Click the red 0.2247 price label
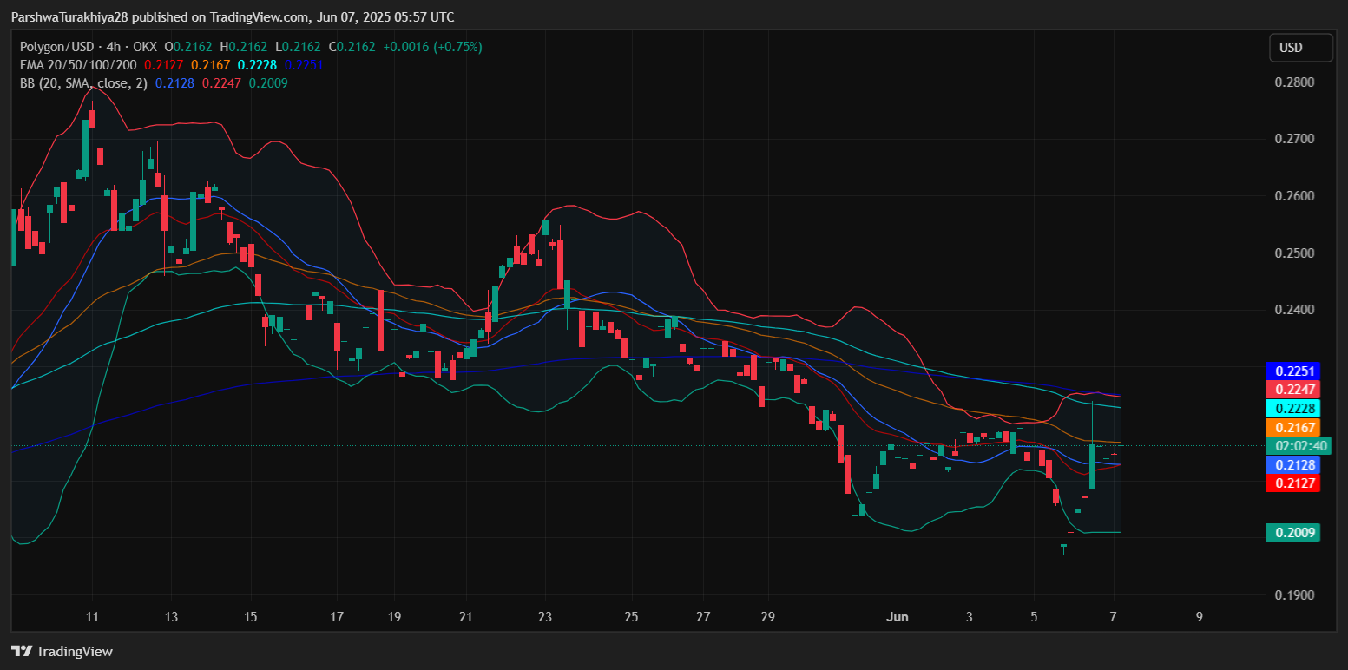Image resolution: width=1348 pixels, height=670 pixels. [x=1292, y=390]
